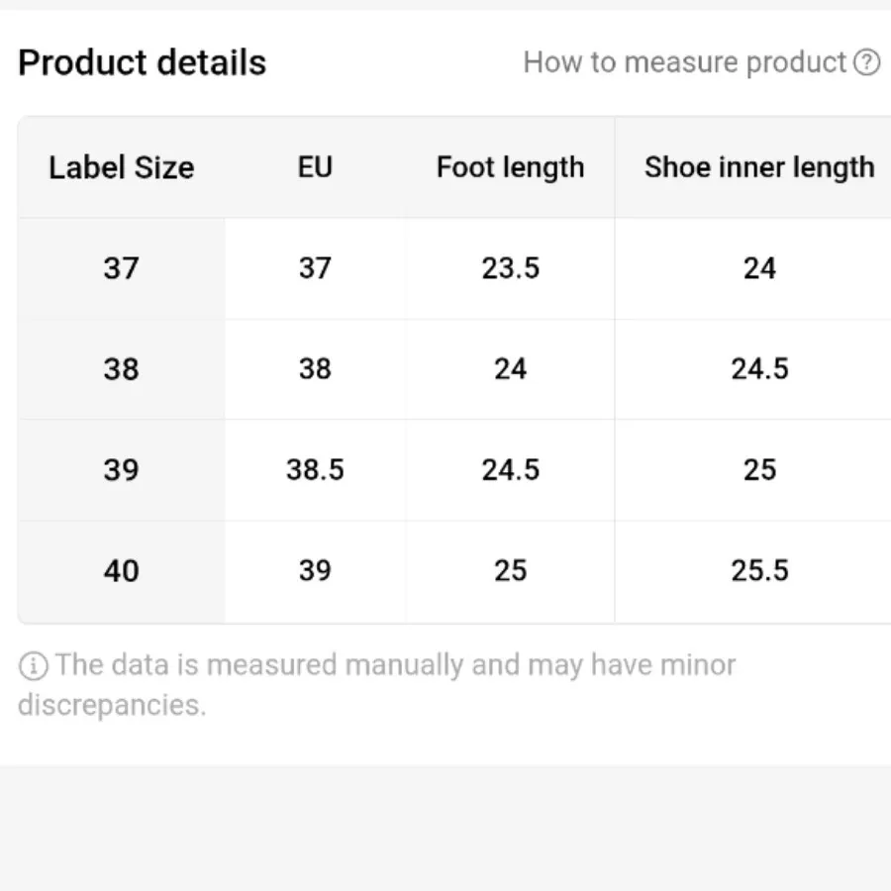891x891 pixels.
Task: Click the EU 37 cell in first row
Action: tap(315, 268)
